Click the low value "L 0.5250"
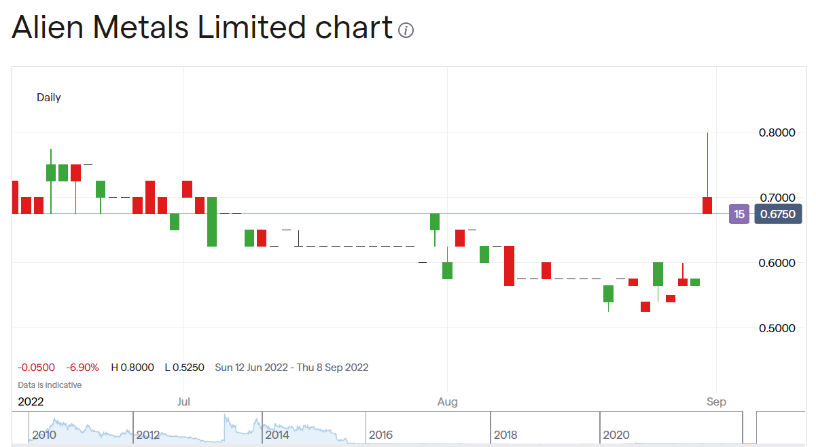This screenshot has width=816, height=447. click(184, 367)
